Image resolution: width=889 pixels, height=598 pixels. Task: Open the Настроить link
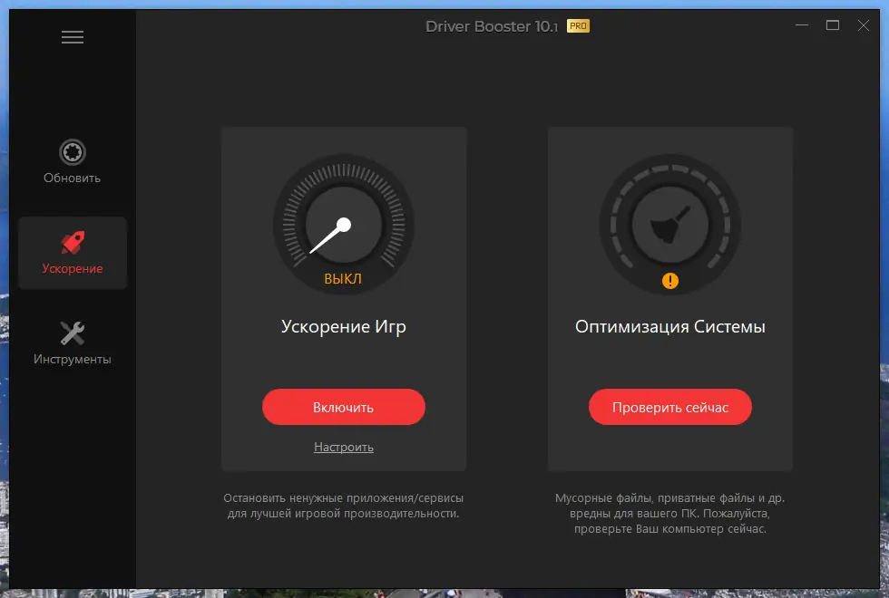(344, 447)
